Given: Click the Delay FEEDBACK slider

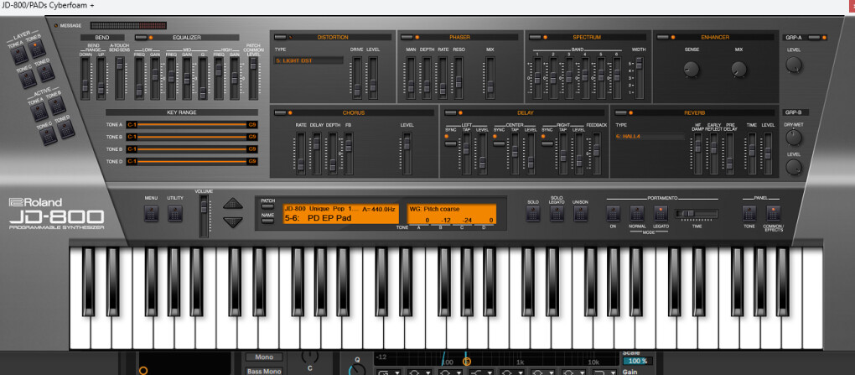Looking at the screenshot, I should [x=597, y=154].
